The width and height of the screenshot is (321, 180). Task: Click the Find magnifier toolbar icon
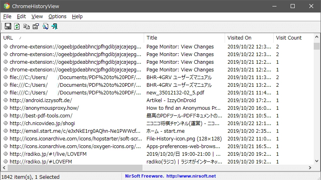click(x=45, y=26)
